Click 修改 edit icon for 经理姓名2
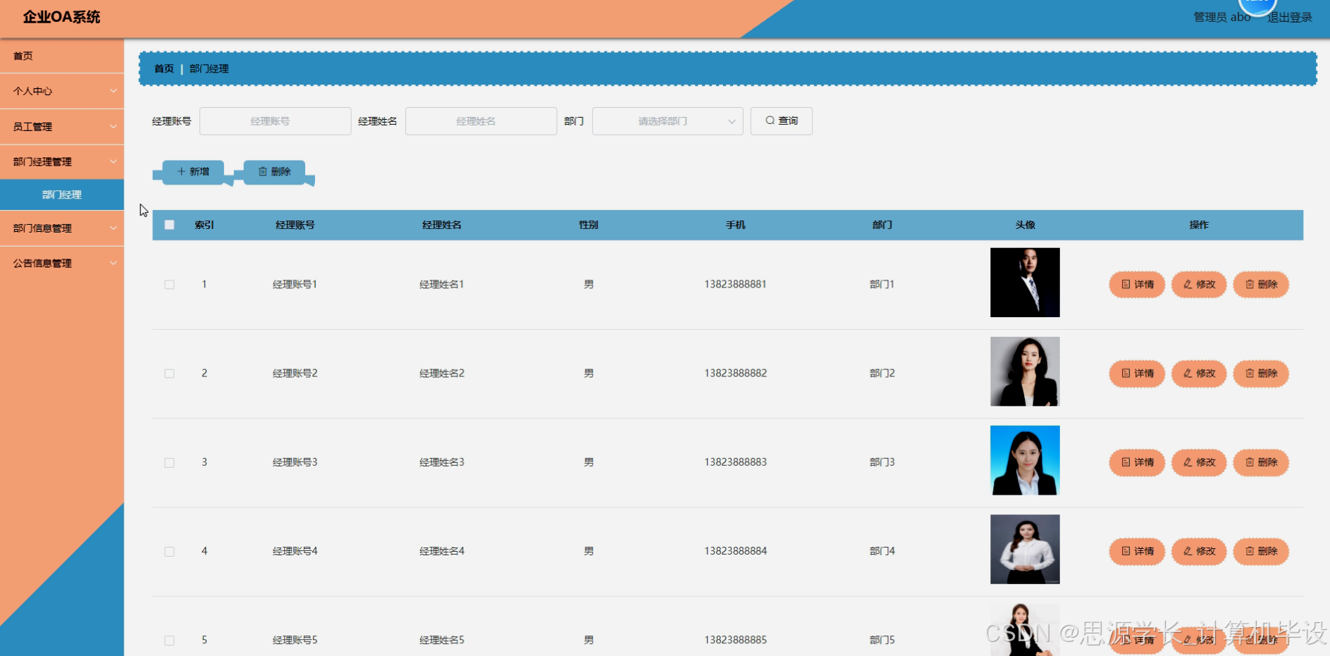Image resolution: width=1330 pixels, height=656 pixels. click(x=1198, y=373)
